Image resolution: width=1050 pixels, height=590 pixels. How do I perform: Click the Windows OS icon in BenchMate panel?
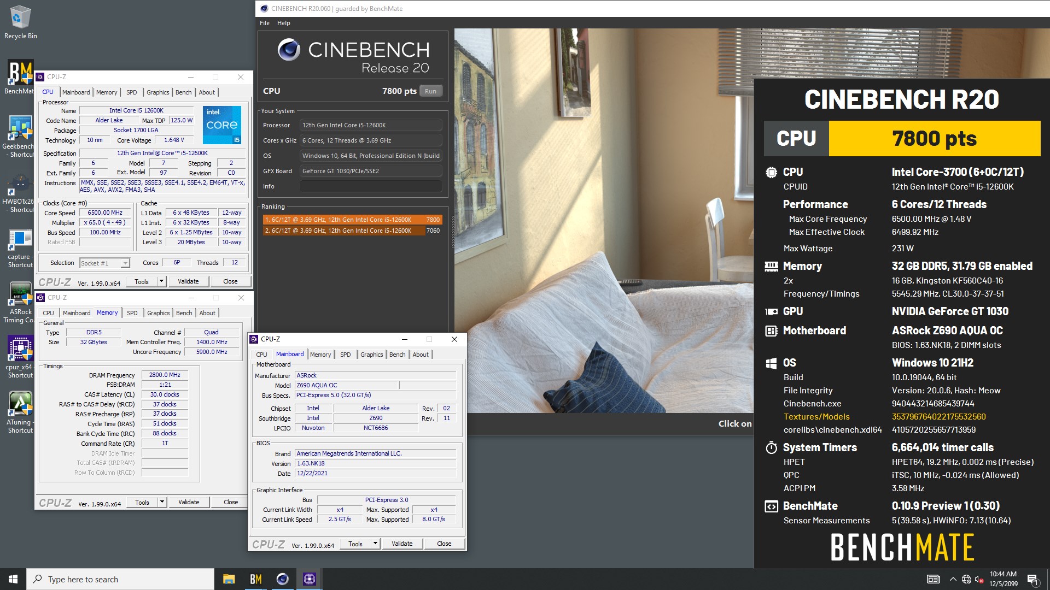(x=771, y=363)
